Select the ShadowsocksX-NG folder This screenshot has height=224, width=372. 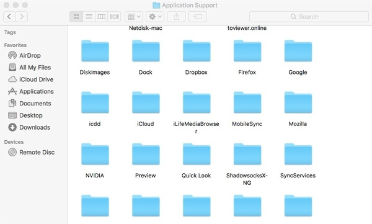pos(247,164)
